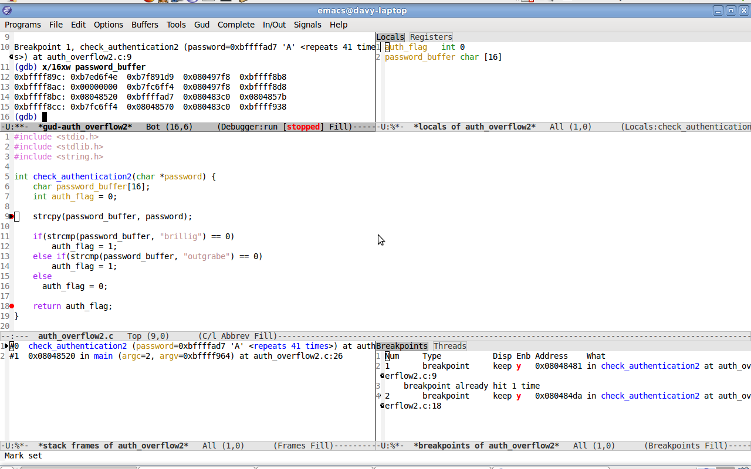Image resolution: width=751 pixels, height=469 pixels.
Task: Click the auth_overflow2.c buffer name in mode line
Action: [76, 336]
